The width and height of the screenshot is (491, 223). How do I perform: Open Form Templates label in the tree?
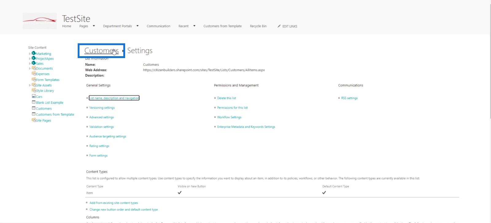pyautogui.click(x=48, y=80)
